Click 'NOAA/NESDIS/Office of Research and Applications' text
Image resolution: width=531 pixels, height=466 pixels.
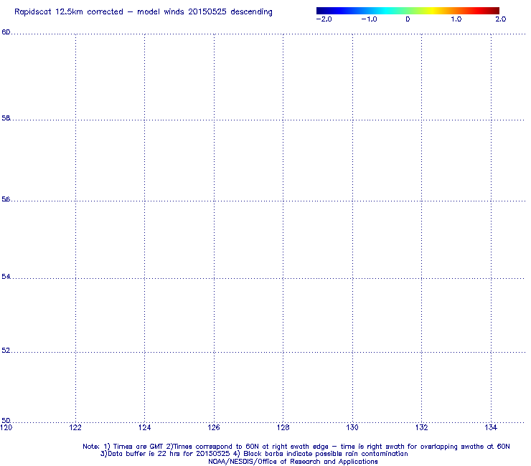click(293, 462)
